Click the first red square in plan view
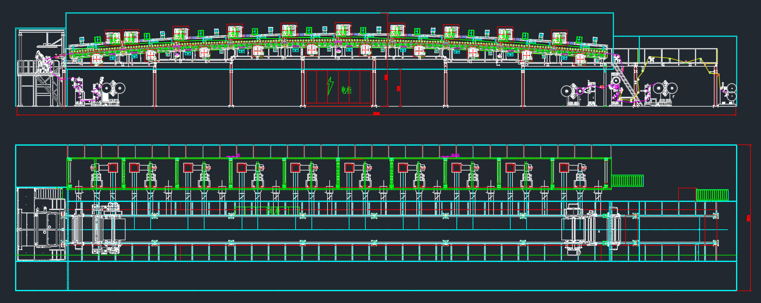This screenshot has height=303, width=761. coord(113,168)
